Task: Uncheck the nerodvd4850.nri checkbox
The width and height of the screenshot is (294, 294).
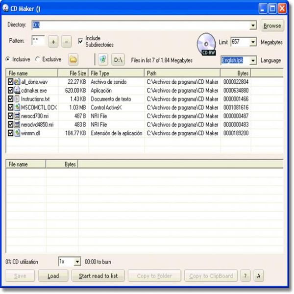Action: point(10,124)
